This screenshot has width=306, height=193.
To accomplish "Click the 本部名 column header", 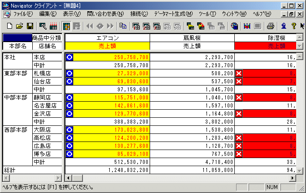I will [17, 46].
